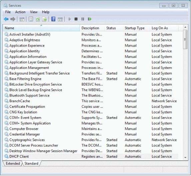Click the Restart Service toolbar icon
Image resolution: width=191 pixels, height=176 pixels.
[90, 19]
